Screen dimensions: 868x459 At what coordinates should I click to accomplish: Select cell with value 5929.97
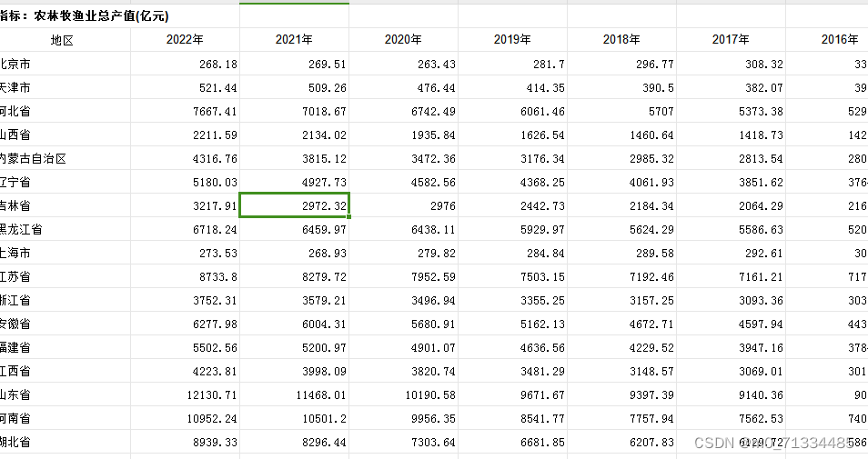click(512, 229)
